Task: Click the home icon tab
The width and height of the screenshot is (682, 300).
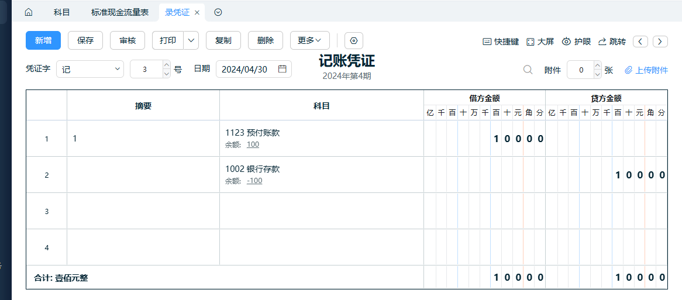Action: pos(28,12)
